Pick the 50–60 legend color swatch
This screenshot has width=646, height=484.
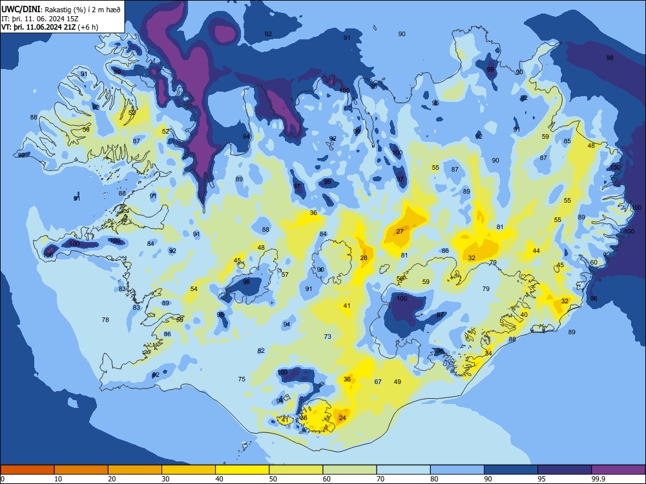coord(296,470)
